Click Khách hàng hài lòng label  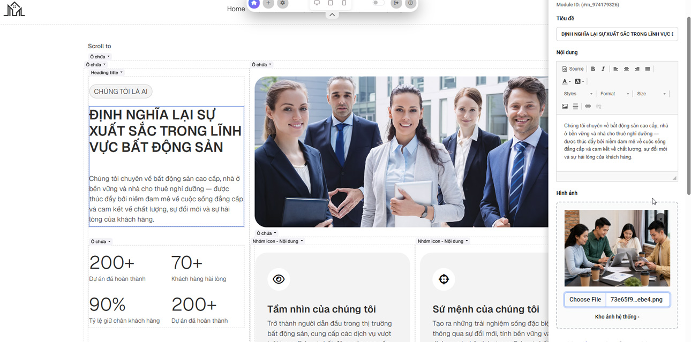[x=199, y=279]
